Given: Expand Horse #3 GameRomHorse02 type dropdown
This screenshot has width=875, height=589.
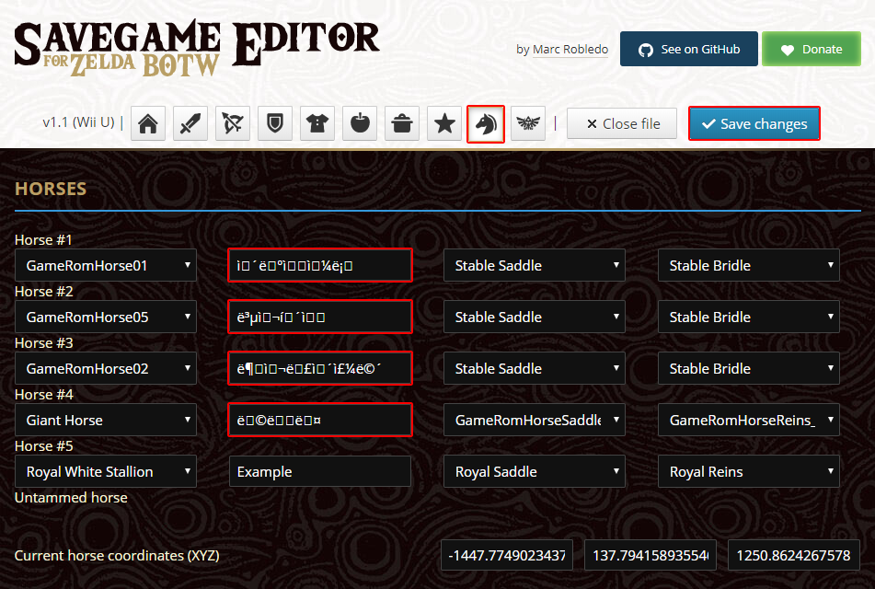Looking at the screenshot, I should pos(106,368).
